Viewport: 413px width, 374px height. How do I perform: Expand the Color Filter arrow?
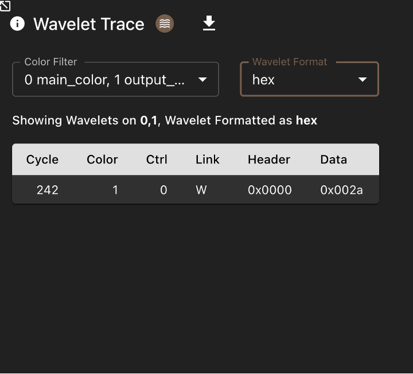202,79
